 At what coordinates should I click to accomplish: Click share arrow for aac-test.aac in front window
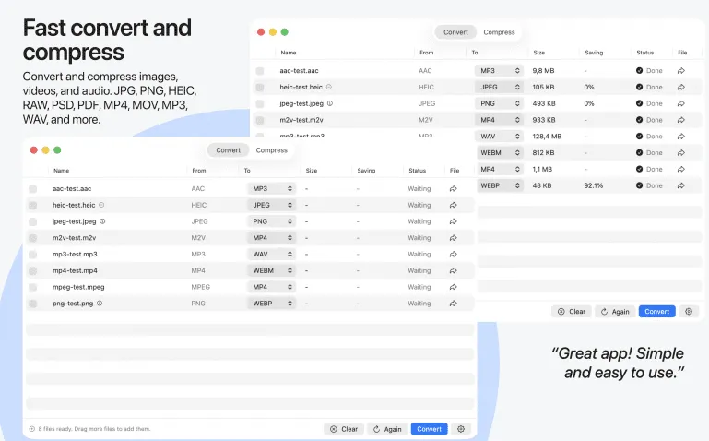(x=453, y=188)
